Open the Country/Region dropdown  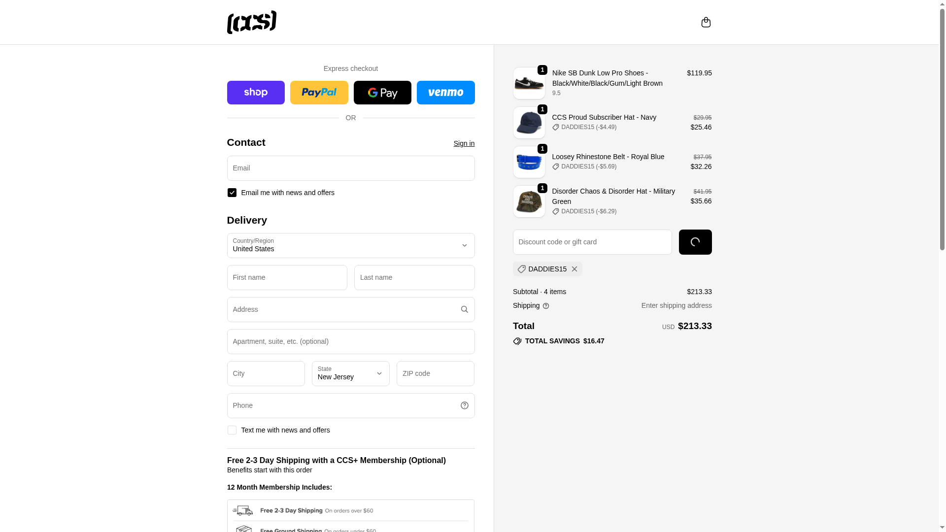click(x=351, y=245)
